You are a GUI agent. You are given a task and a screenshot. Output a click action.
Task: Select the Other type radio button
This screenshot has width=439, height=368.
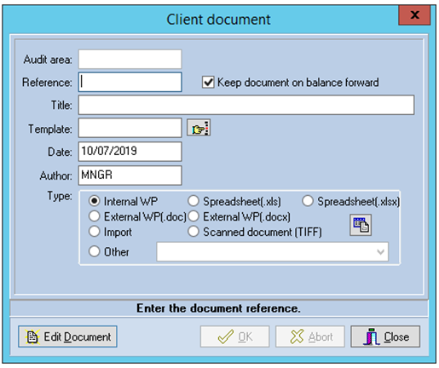point(95,251)
